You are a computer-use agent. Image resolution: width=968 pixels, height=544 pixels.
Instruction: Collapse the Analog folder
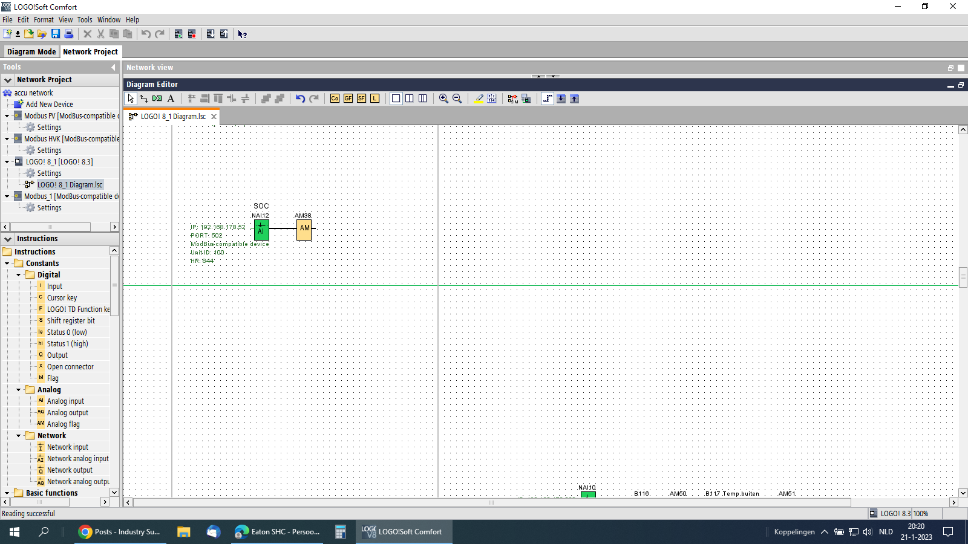(x=19, y=390)
